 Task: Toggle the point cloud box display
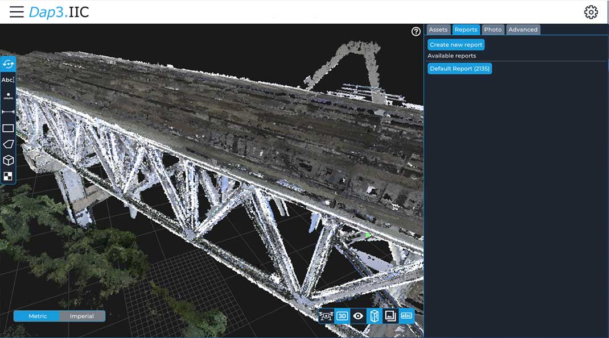pos(374,316)
